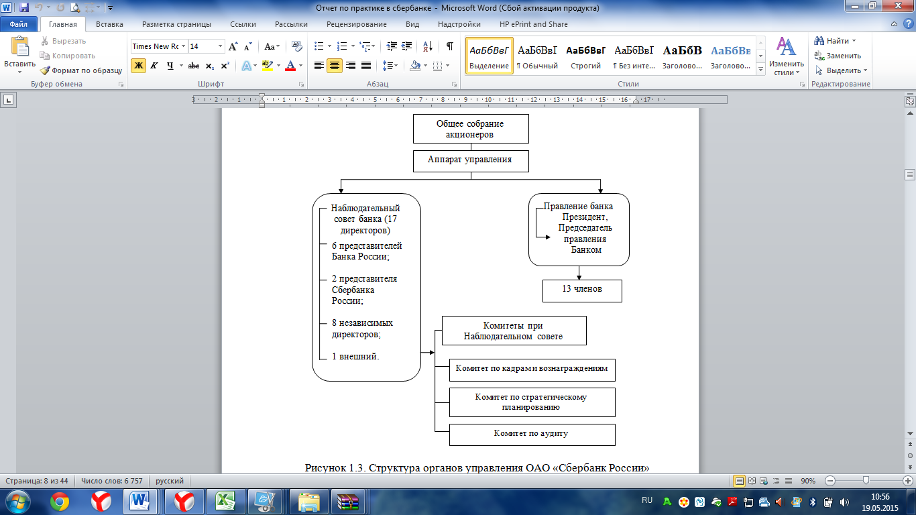The image size is (916, 515).
Task: Switch to the Разметка страницы tab
Action: [176, 24]
